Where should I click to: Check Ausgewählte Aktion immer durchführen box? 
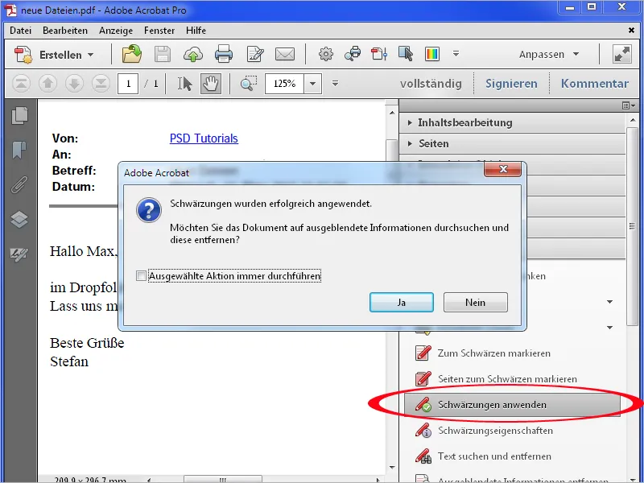click(x=141, y=275)
